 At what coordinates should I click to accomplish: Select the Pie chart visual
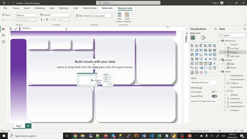[206, 54]
